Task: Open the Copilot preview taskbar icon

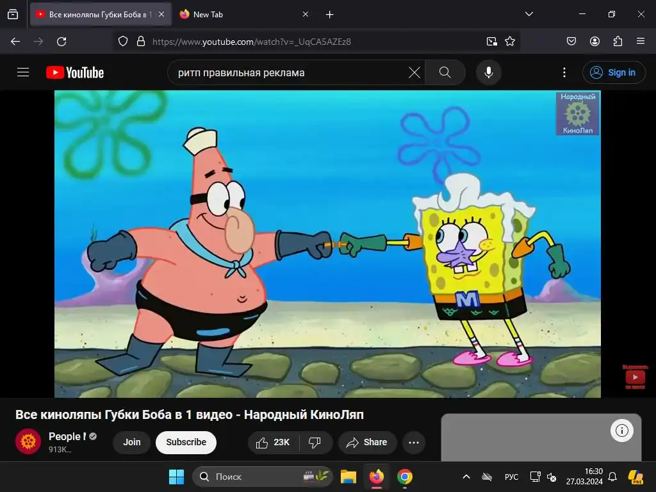Action: (x=635, y=477)
